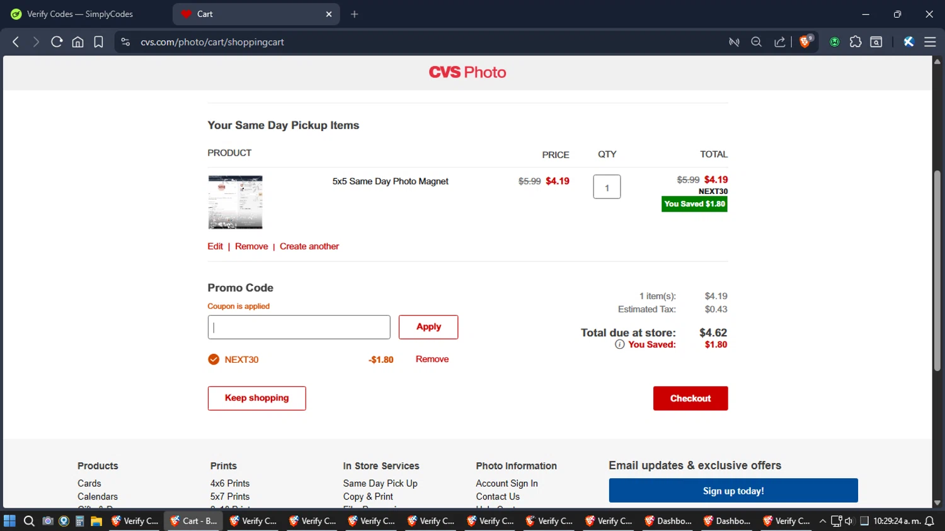Open the camera app in taskbar
The image size is (945, 531).
tap(47, 521)
